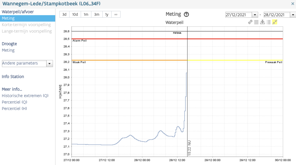This screenshot has width=296, height=165.
Task: Expand the end date 28/12/2021 dropdown
Action: pyautogui.click(x=293, y=15)
